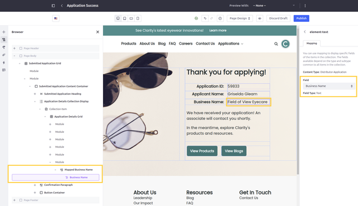
Task: Open the page design options brush icon
Action: point(4,47)
